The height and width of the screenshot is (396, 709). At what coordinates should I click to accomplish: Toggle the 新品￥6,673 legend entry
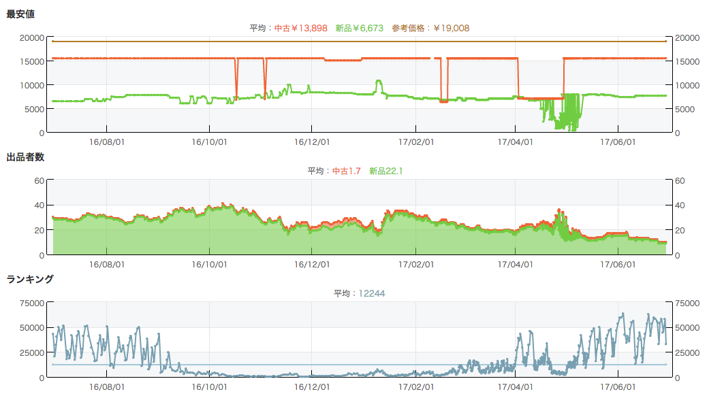point(359,28)
